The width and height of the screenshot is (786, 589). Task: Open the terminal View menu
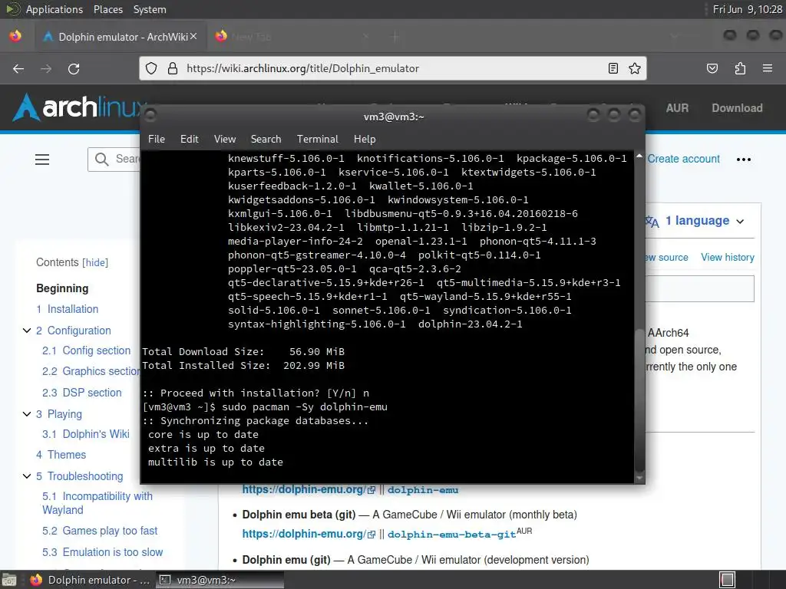coord(225,140)
